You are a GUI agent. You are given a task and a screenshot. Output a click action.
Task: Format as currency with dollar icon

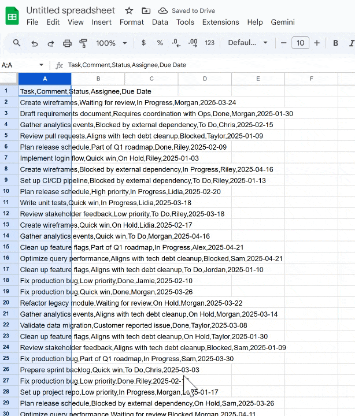(143, 43)
